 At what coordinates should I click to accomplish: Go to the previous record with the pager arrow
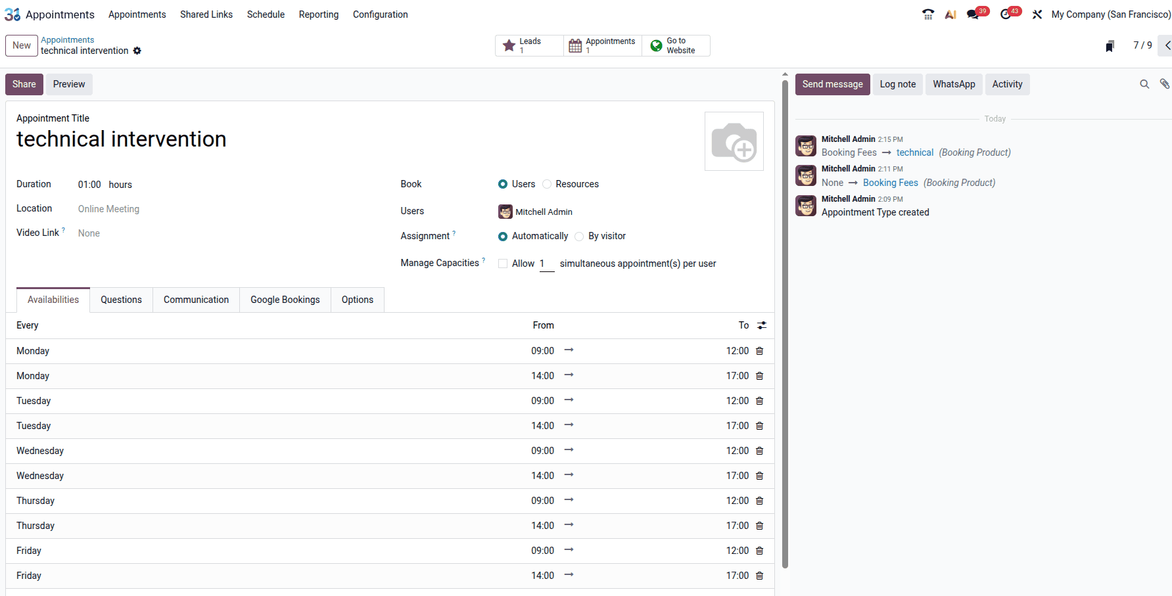click(x=1166, y=45)
